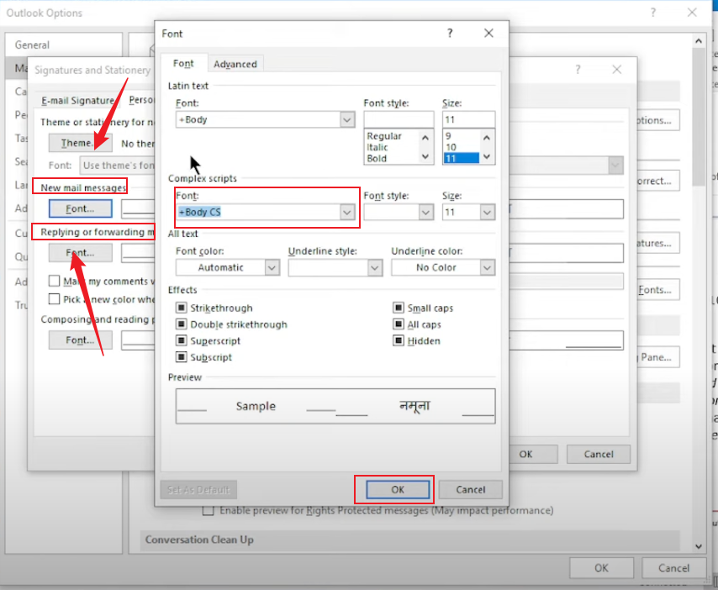
Task: Toggle the Small caps checkbox
Action: click(x=399, y=308)
